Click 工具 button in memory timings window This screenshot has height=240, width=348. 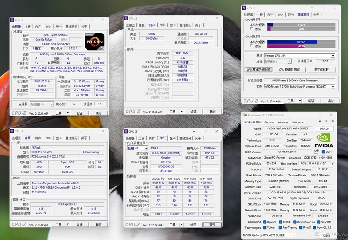172,112
